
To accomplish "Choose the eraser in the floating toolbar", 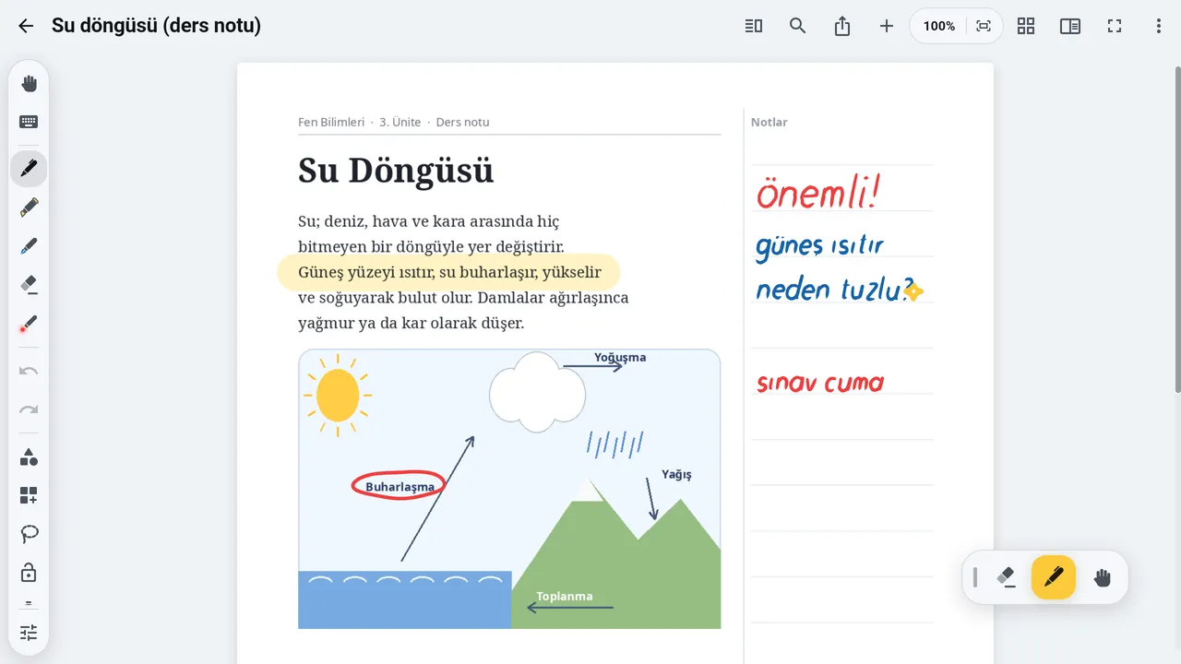I will tap(1006, 577).
